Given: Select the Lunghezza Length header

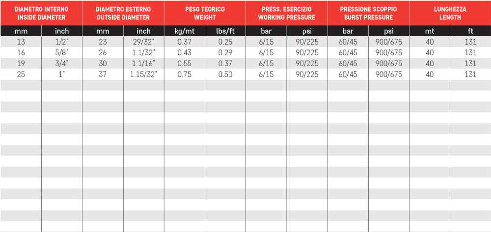Looking at the screenshot, I should [x=450, y=13].
